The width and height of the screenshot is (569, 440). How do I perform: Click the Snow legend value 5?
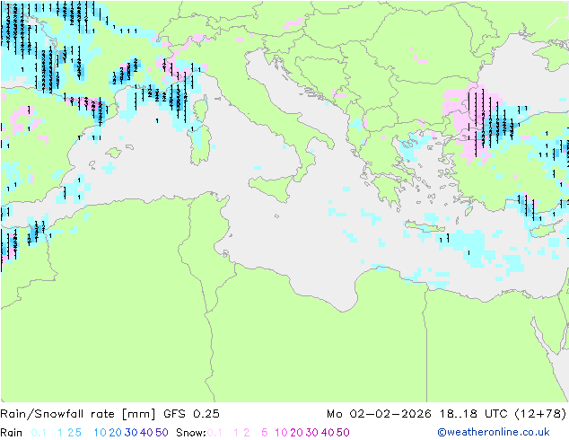[265, 433]
